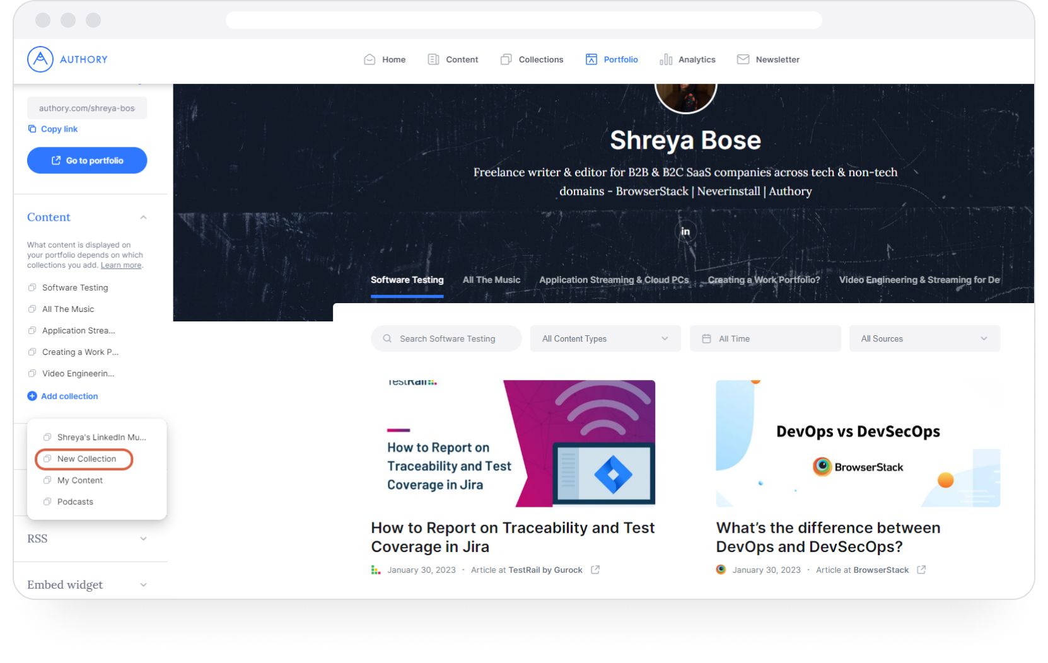Choose Shreya's LinkedIn Mu... from popup list
Viewport: 1048px width, 663px height.
point(95,437)
